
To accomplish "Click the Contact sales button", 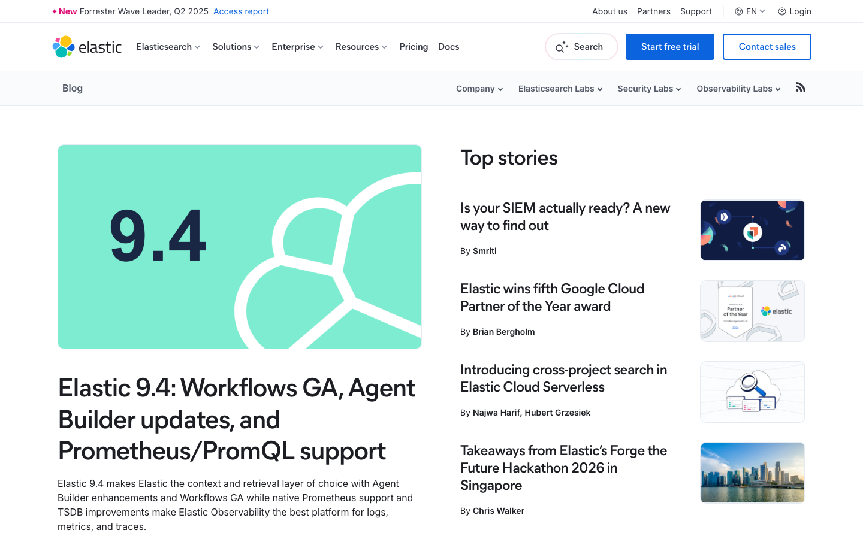I will 767,47.
